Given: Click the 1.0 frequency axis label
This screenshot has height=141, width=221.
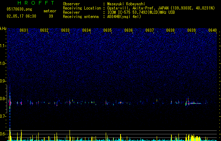Looking at the screenshot, I should [3, 63].
